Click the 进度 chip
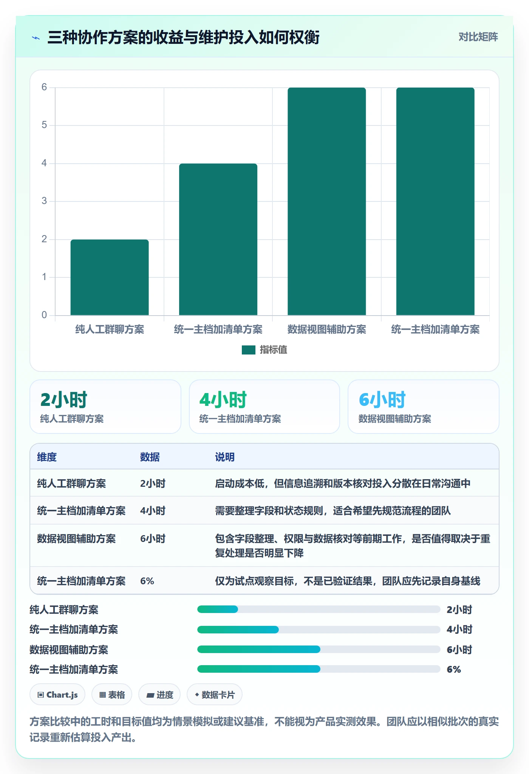This screenshot has width=529, height=774. (x=159, y=695)
